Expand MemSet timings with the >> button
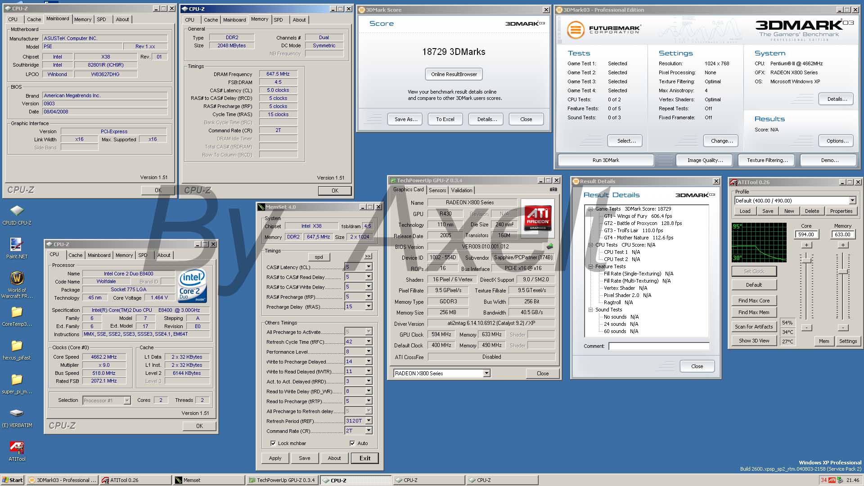 pos(368,256)
